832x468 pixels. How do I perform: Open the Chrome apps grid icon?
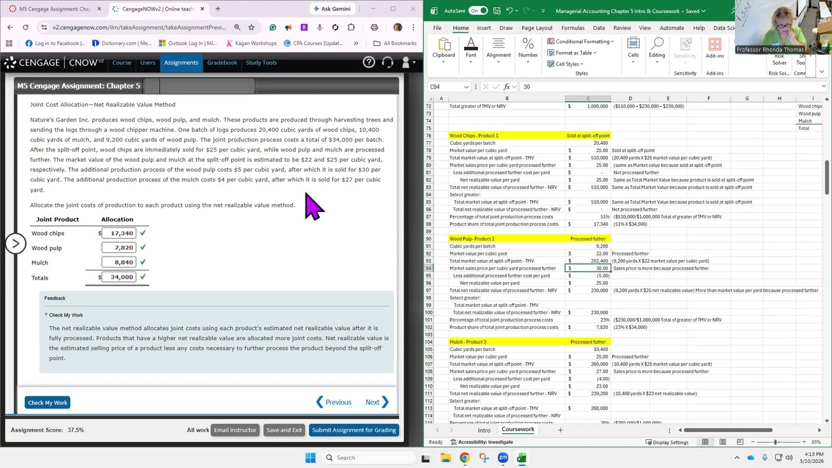9,43
